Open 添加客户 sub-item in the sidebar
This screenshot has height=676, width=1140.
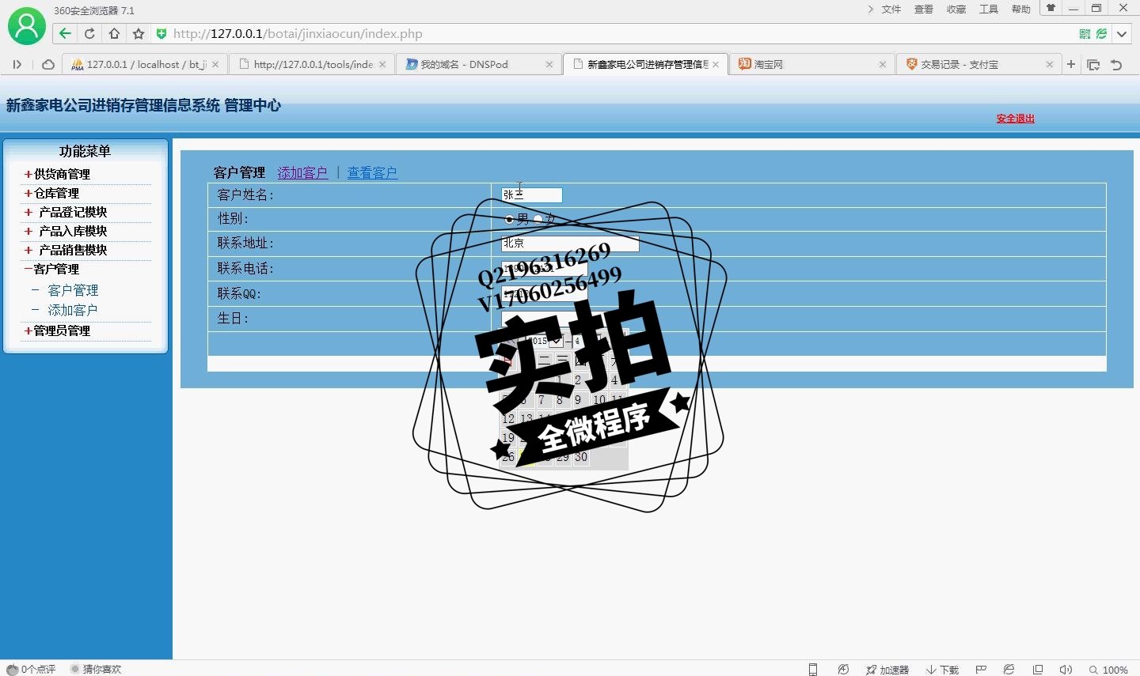coord(73,310)
